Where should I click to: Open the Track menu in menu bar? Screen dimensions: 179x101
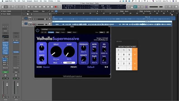point(23,1)
